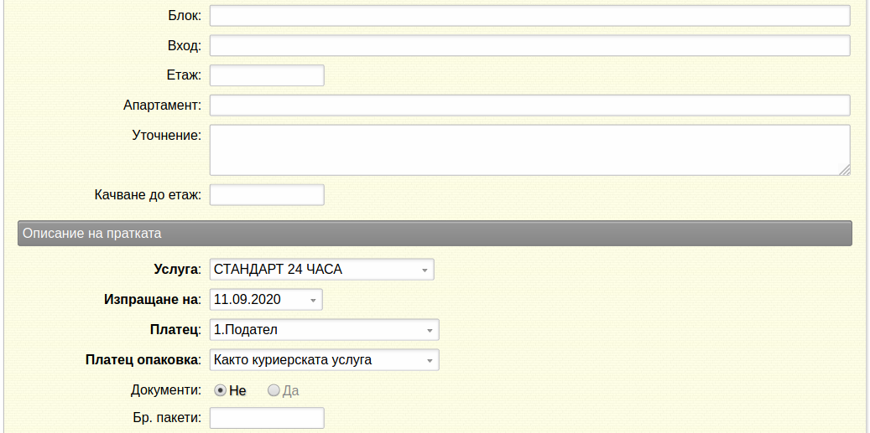Viewport: 870px width, 433px height.
Task: Grab the Уточнение textarea resize handle
Action: tap(845, 170)
